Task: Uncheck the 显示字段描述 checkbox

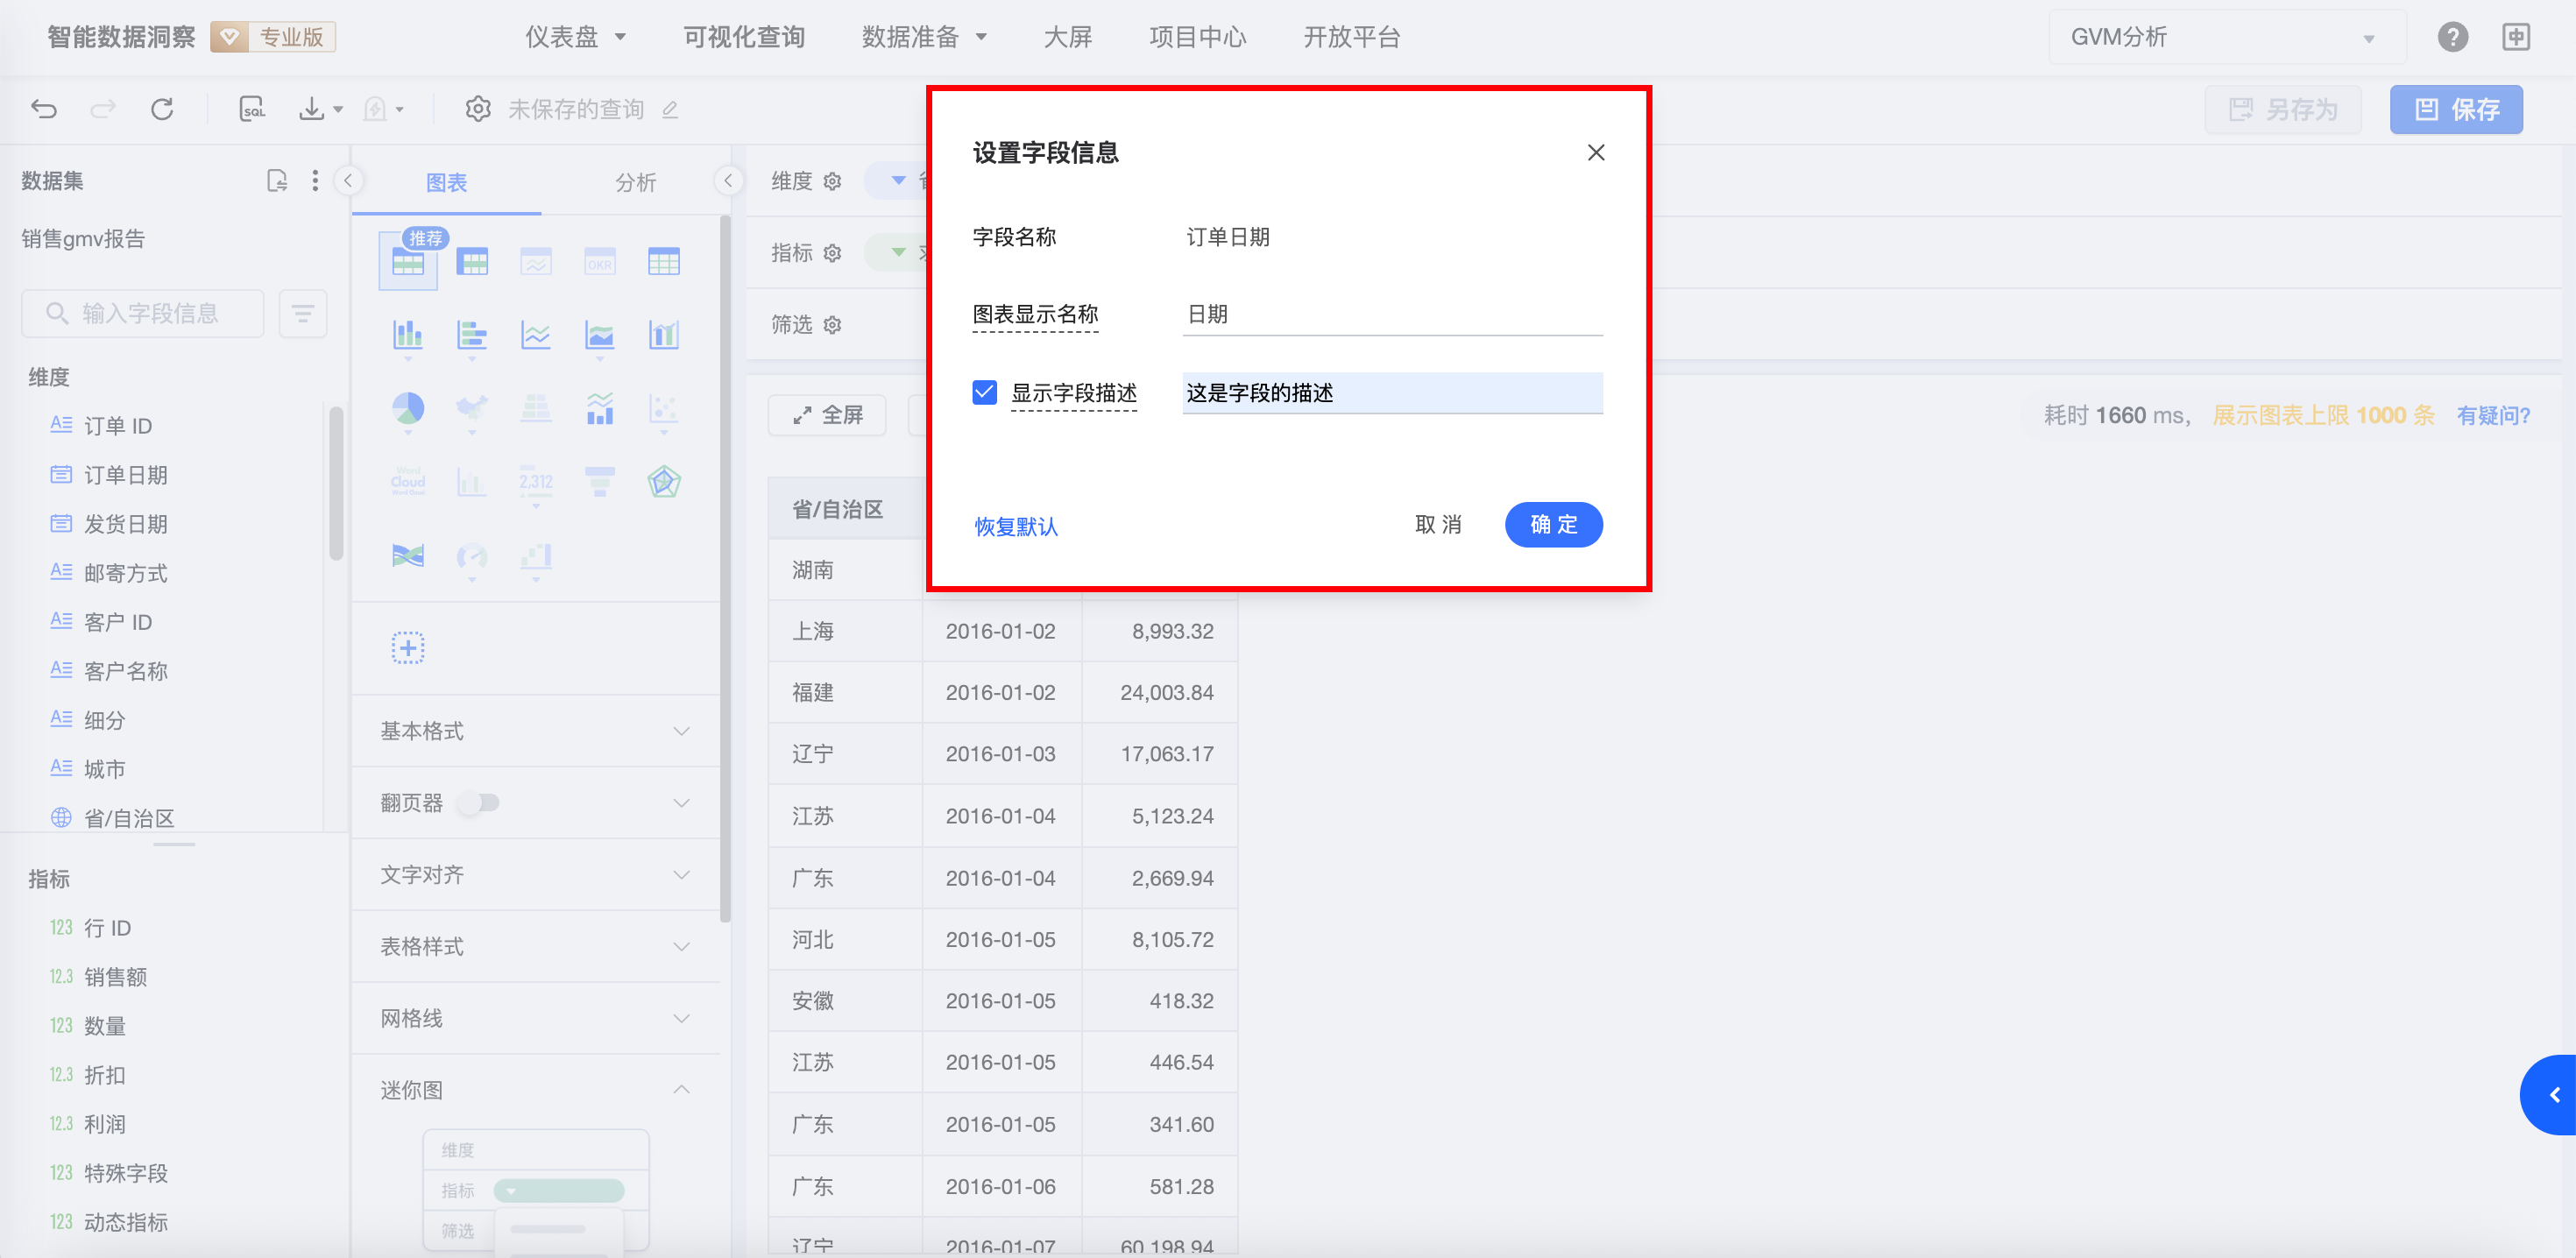Action: [x=984, y=392]
